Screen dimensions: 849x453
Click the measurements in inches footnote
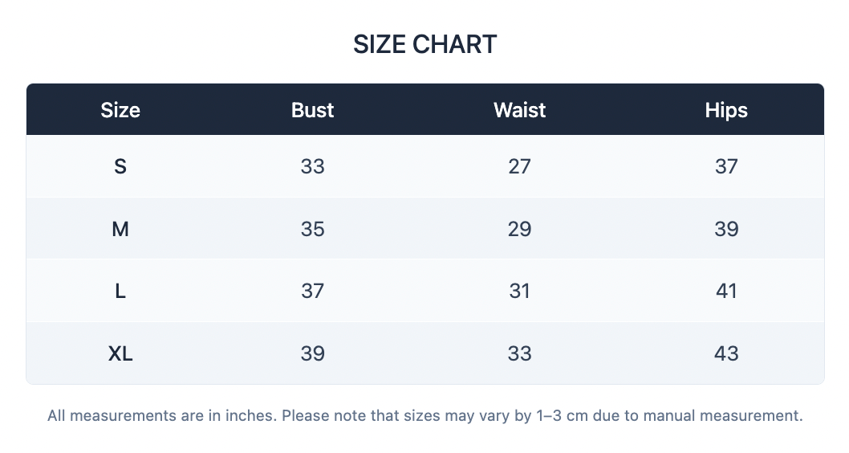425,415
